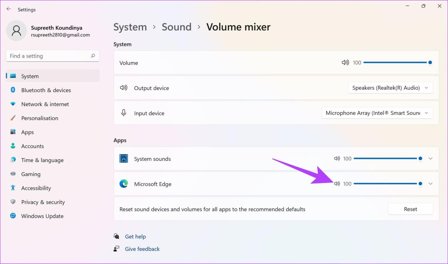Open Gaming settings
The height and width of the screenshot is (264, 448).
53,174
